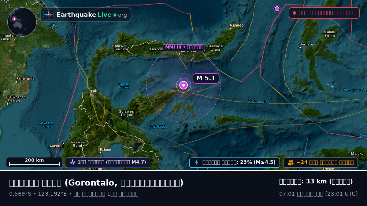The width and height of the screenshot is (367, 206).
Task: Open the globe minimap thumbnail
Action: pyautogui.click(x=22, y=22)
